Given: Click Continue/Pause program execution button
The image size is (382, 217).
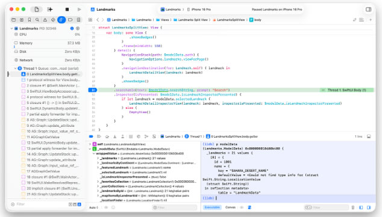Looking at the screenshot, I should point(99,136).
